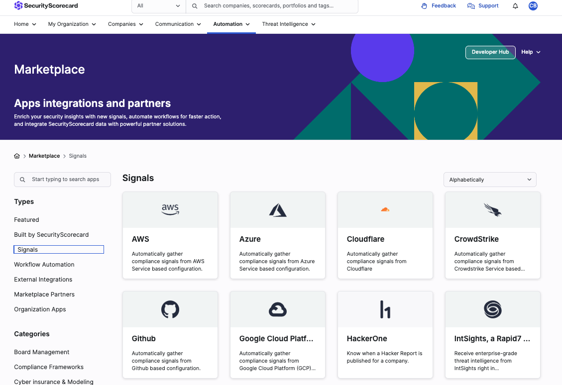Select Built by SecurityScorecard filter

[x=51, y=235]
